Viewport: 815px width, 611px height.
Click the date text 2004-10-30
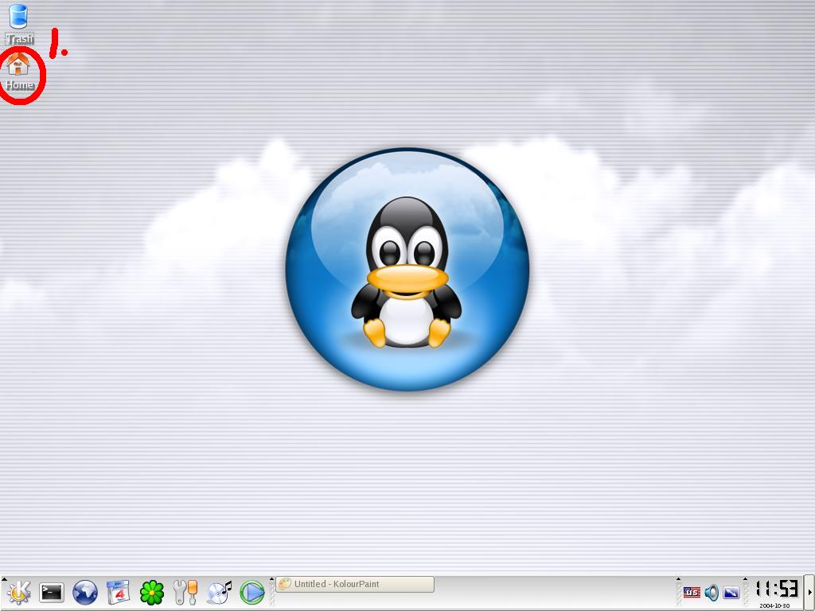click(x=774, y=605)
